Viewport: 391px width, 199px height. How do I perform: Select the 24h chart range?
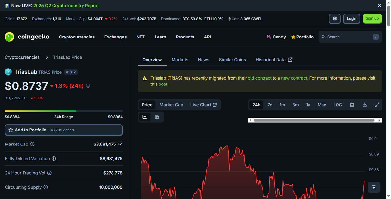click(x=256, y=105)
